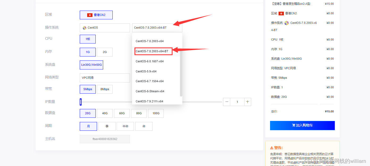370x166 pixels.
Task: Select 20G data disk
Action: 88,113
